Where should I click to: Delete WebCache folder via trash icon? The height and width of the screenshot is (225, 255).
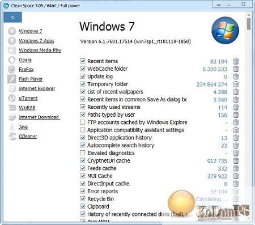pos(236,69)
